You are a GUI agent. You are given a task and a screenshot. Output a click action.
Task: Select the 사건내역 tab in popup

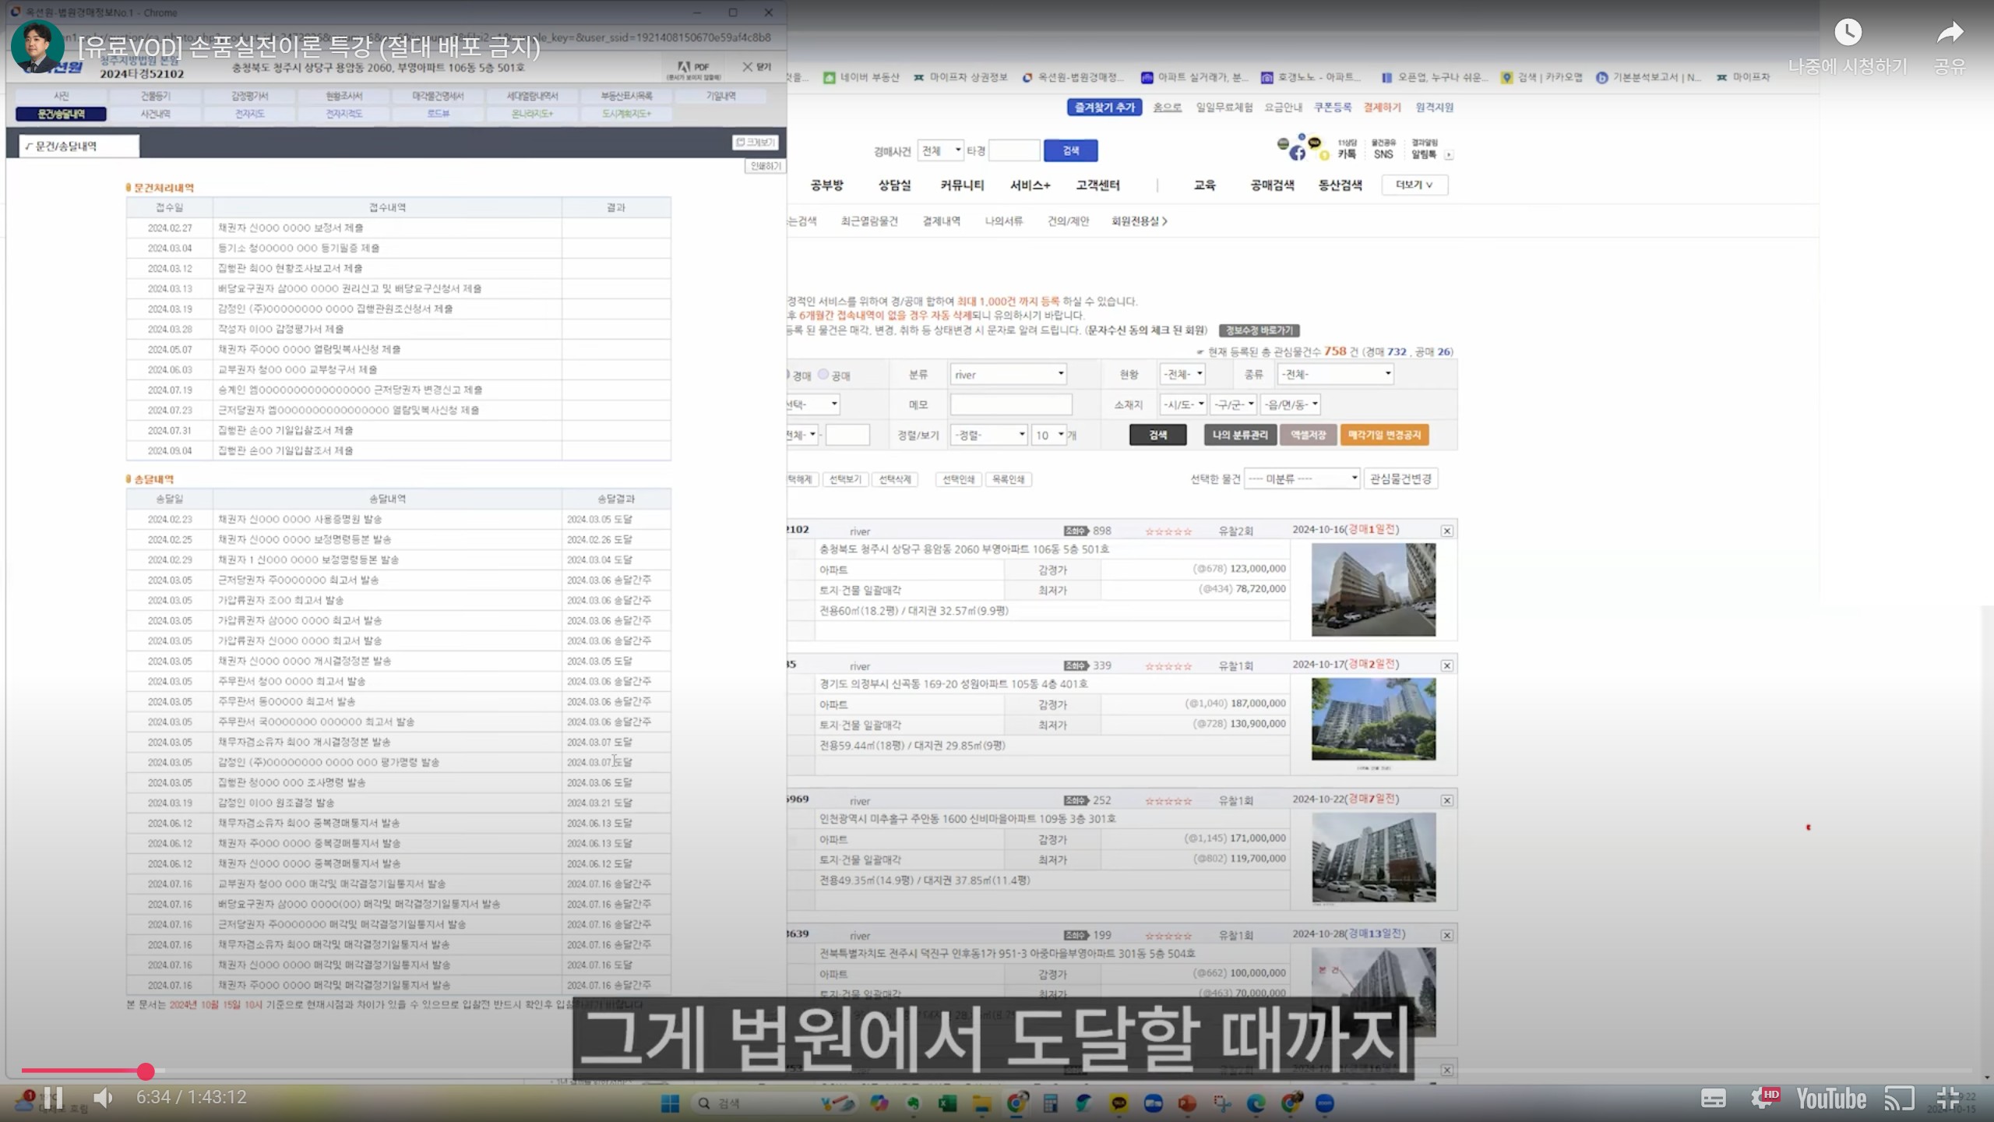click(155, 114)
